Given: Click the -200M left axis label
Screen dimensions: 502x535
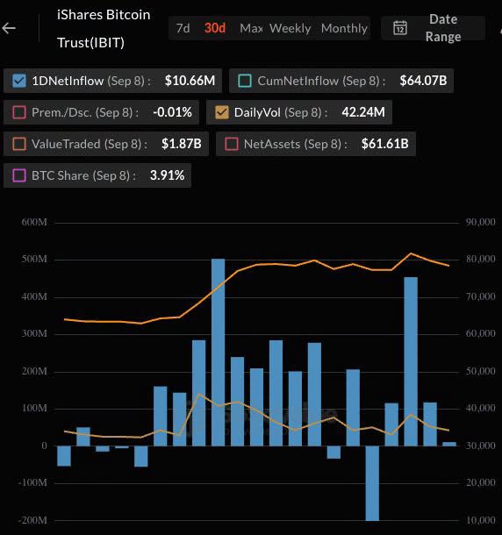Looking at the screenshot, I should click(x=32, y=520).
